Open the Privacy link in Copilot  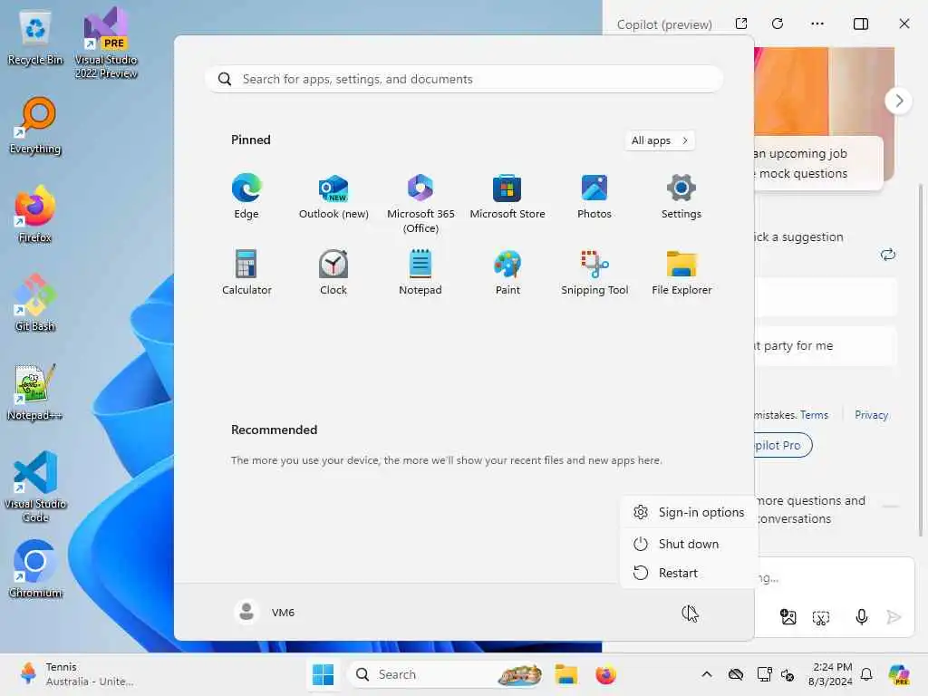click(871, 415)
